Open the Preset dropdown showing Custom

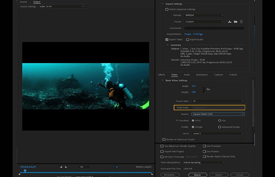pyautogui.click(x=204, y=22)
